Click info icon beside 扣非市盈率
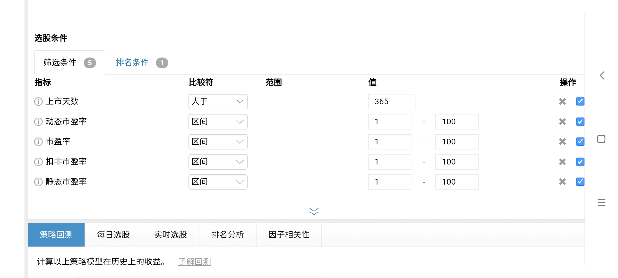This screenshot has width=618, height=278. (x=38, y=162)
